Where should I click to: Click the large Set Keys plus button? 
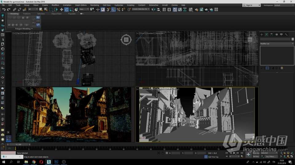[248, 155]
